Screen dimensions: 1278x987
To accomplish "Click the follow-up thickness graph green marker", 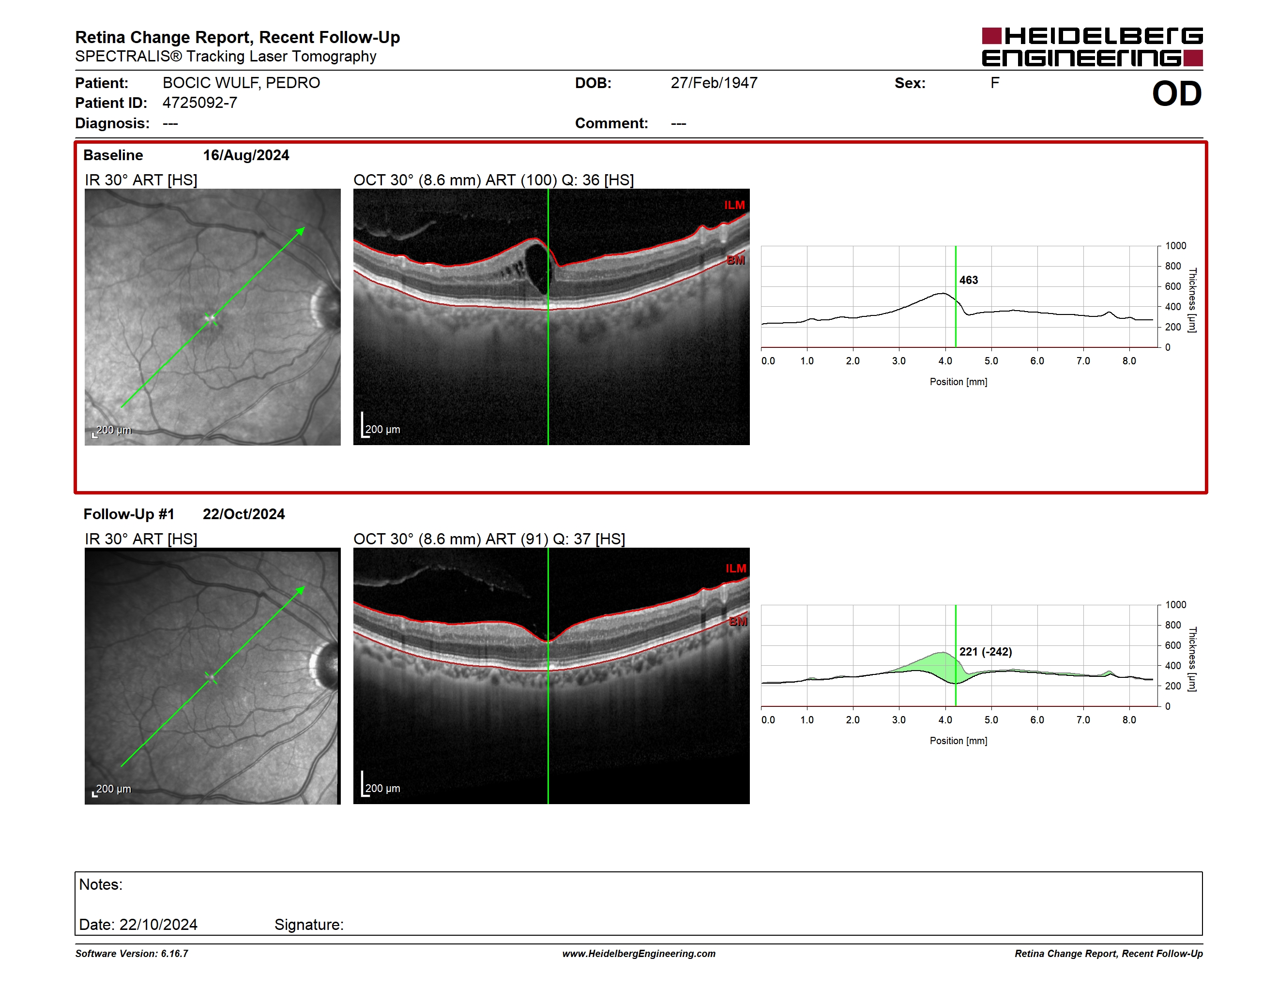I will tap(956, 656).
